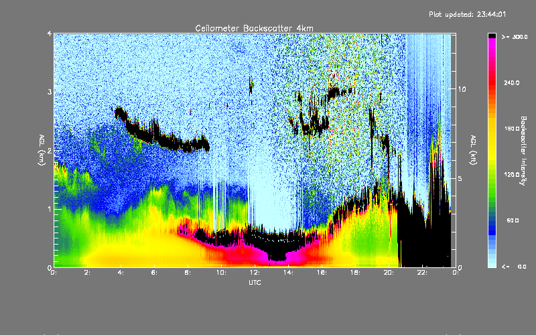Pick the black cap of the colorbar
536x335 pixels.
click(x=492, y=36)
